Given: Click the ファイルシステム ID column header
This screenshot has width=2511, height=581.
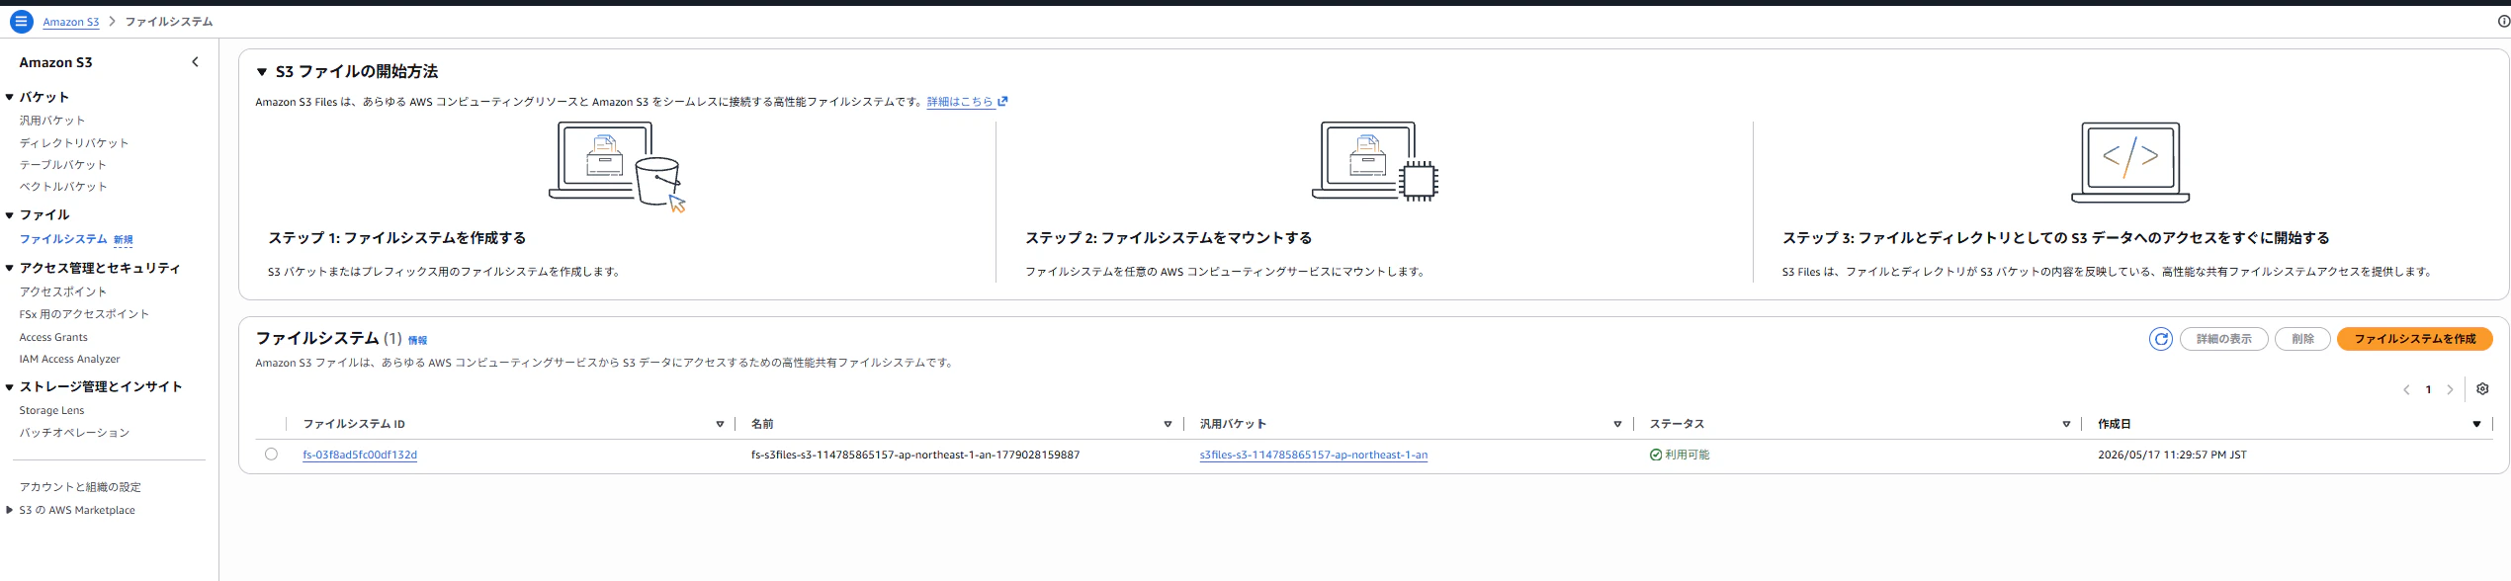Looking at the screenshot, I should pos(354,424).
